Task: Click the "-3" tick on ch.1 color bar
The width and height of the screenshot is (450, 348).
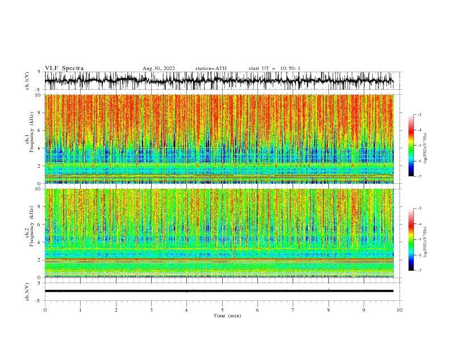Action: pos(419,114)
